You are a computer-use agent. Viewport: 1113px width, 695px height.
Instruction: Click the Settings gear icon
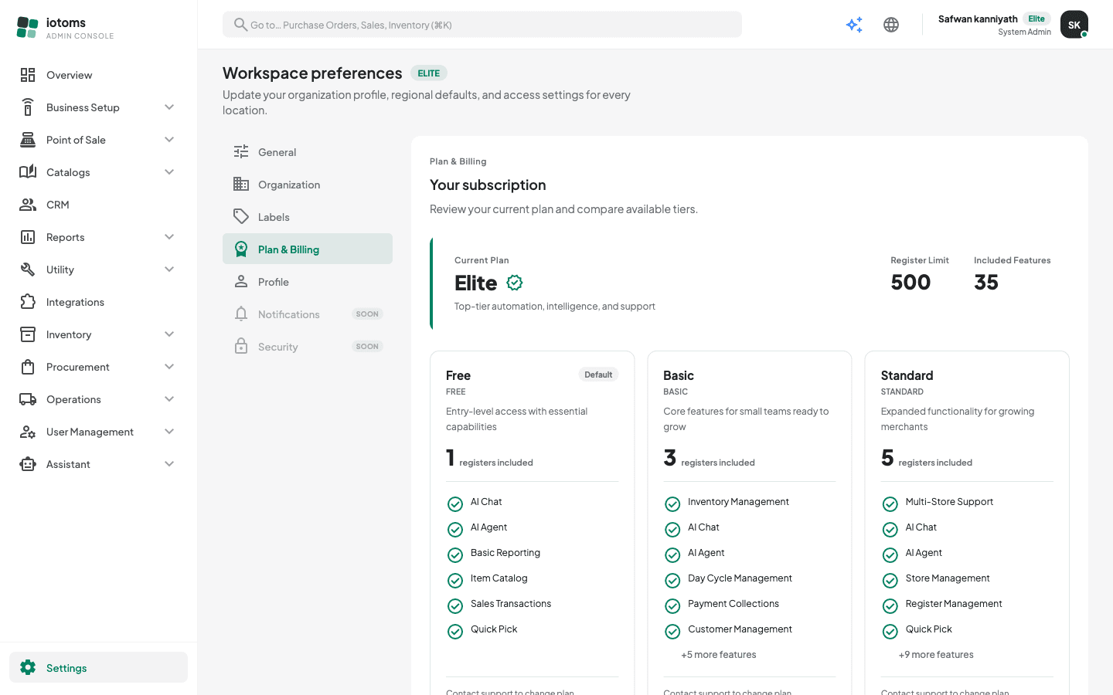(x=28, y=668)
